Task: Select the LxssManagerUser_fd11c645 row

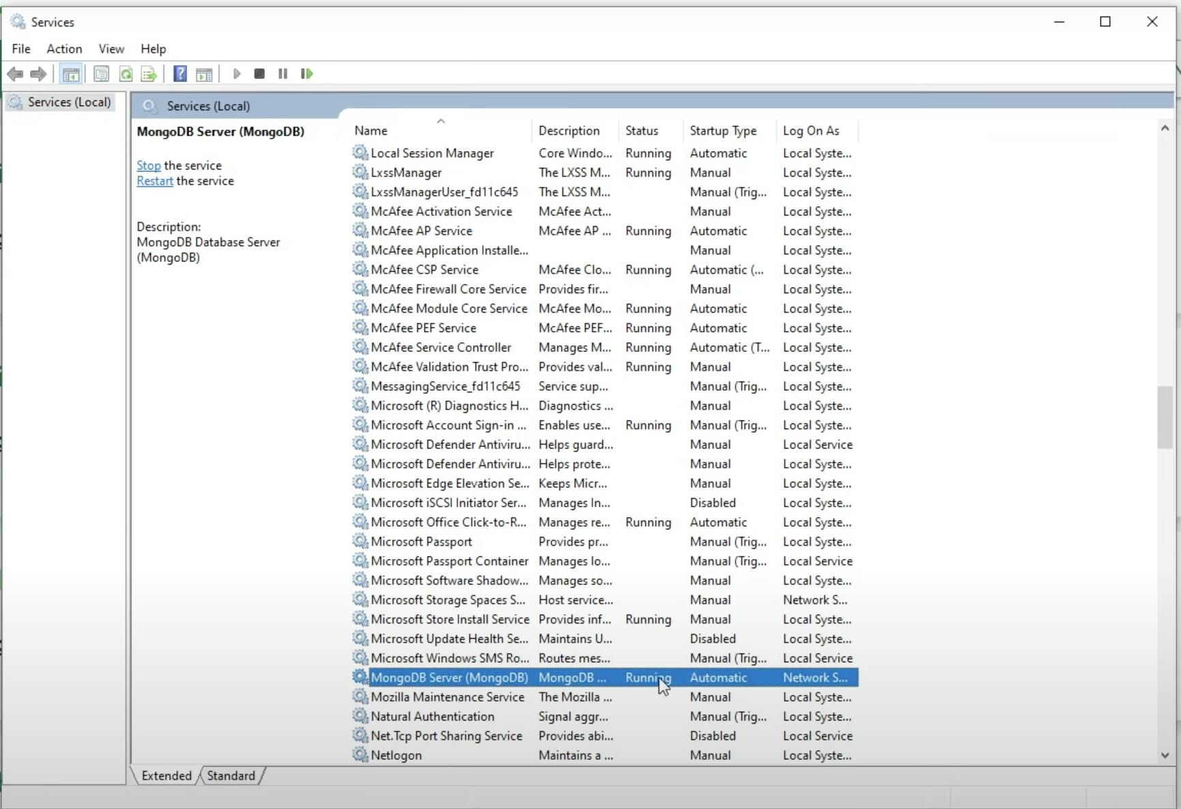Action: pyautogui.click(x=604, y=192)
